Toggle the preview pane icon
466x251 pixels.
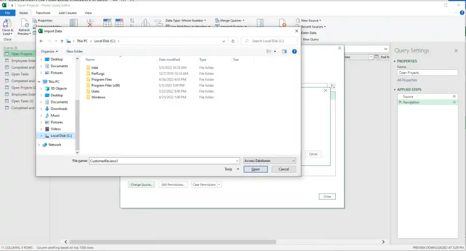(x=284, y=51)
